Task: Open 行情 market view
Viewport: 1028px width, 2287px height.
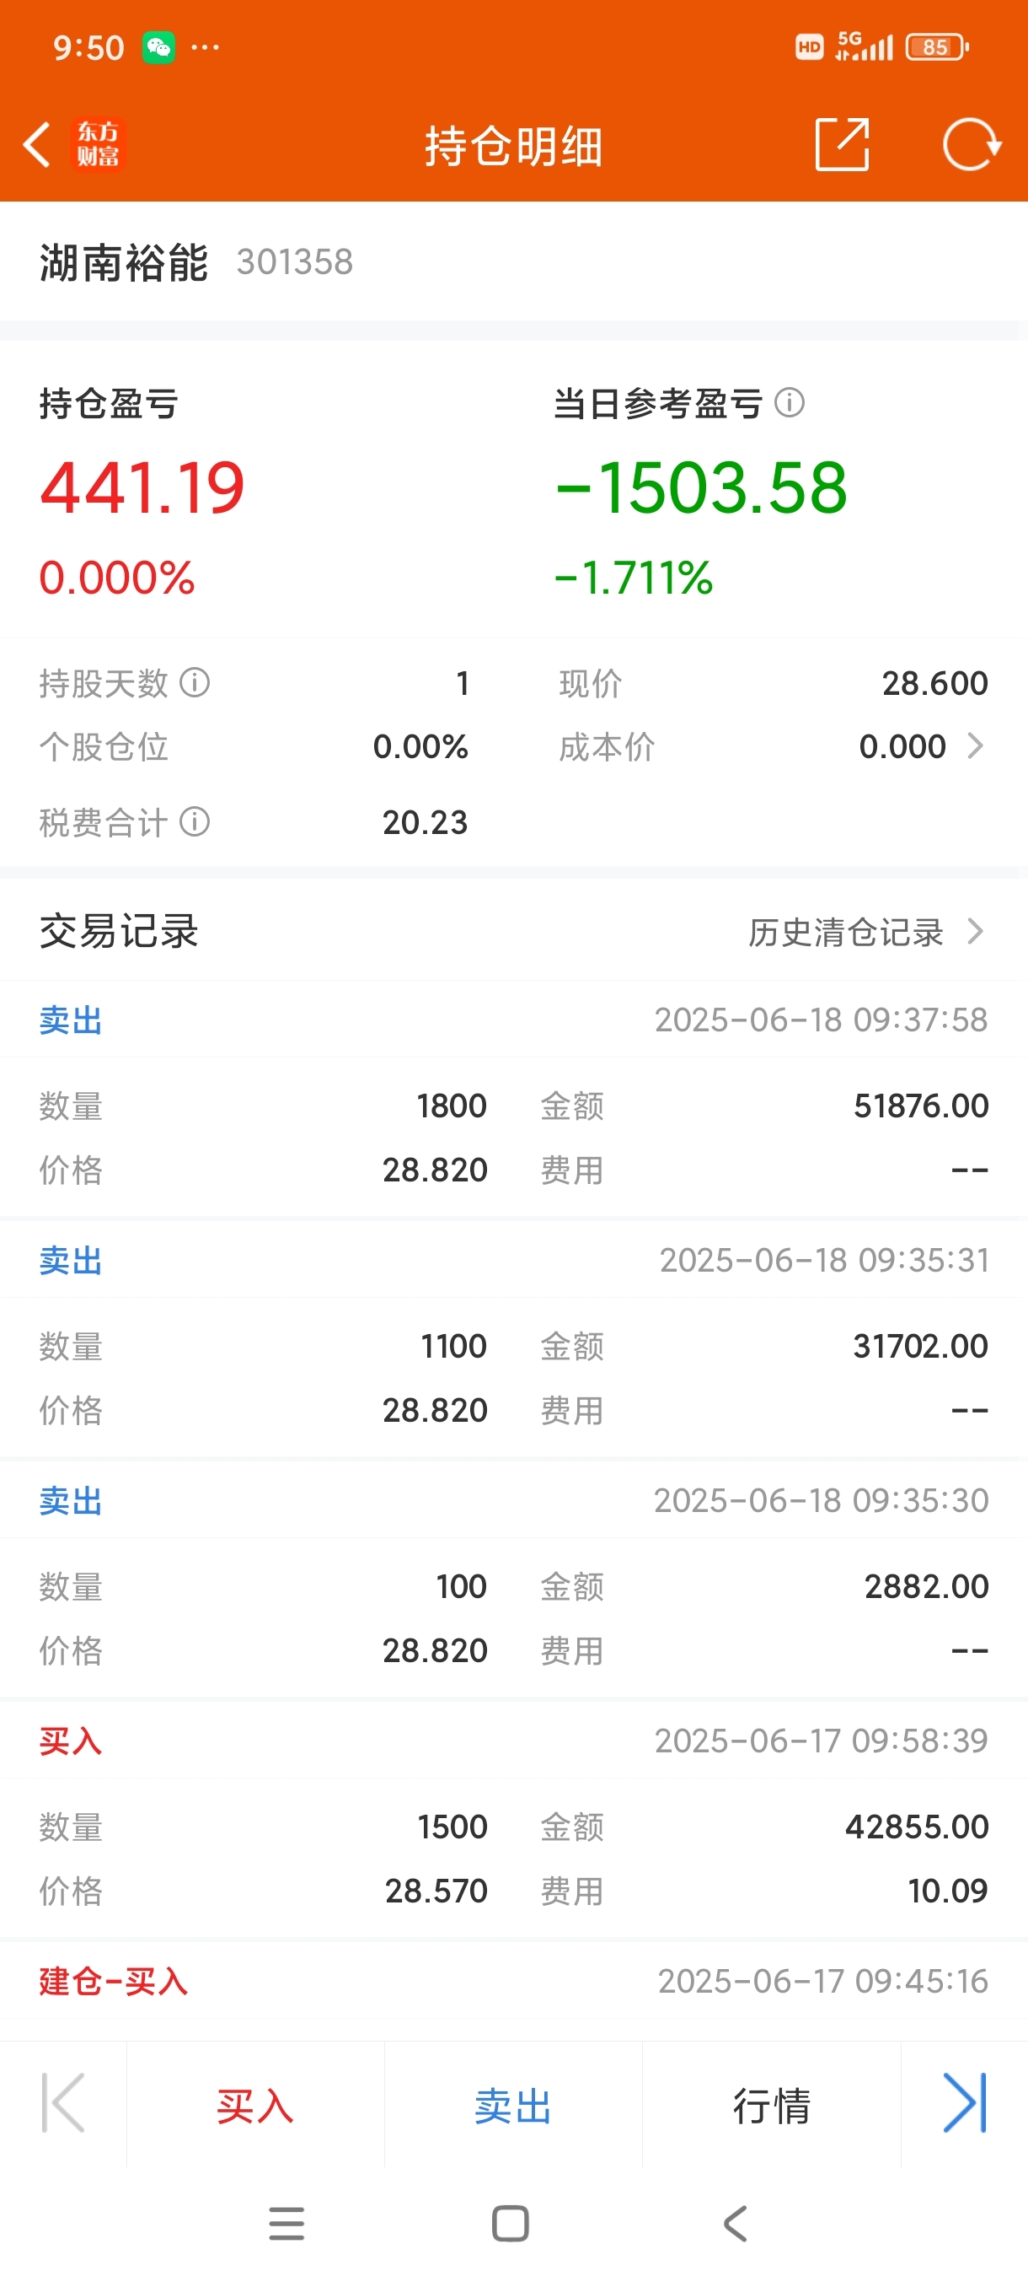Action: (x=772, y=2105)
